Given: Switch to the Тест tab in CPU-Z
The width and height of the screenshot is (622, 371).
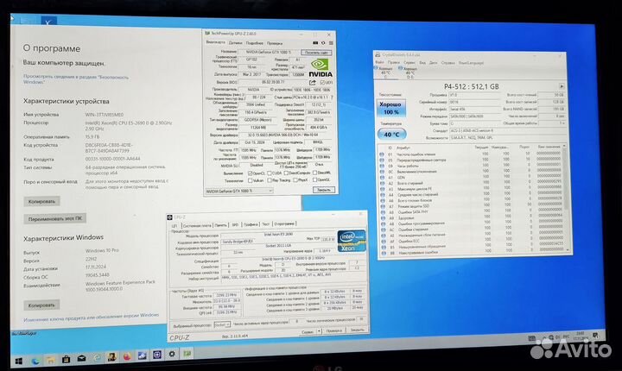Looking at the screenshot, I should click(x=266, y=224).
